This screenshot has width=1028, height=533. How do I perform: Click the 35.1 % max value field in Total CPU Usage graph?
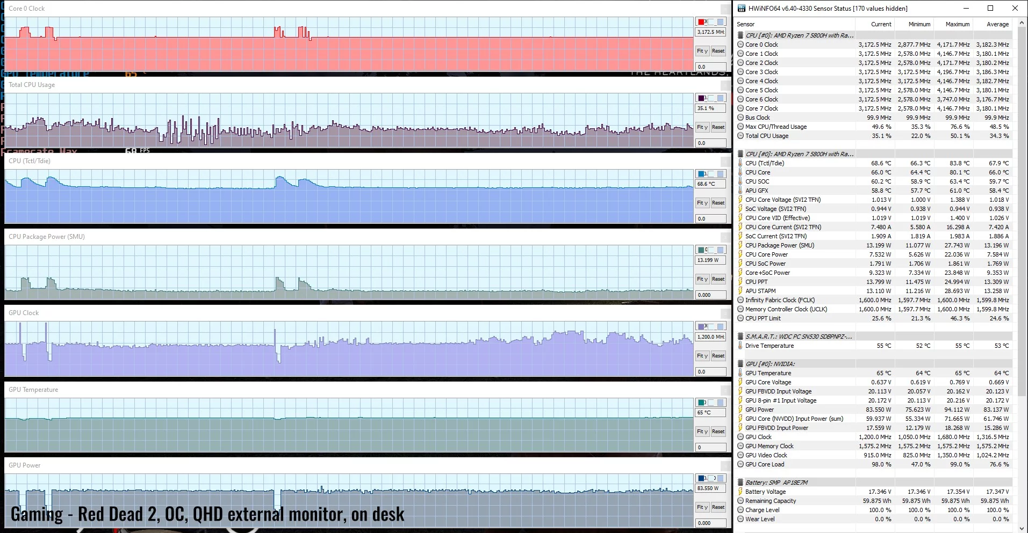pos(710,108)
